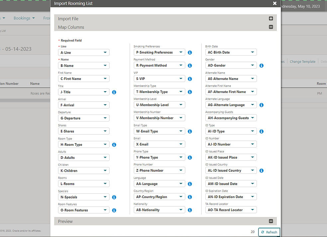Click info icon beside ID Issued Country

(262, 171)
